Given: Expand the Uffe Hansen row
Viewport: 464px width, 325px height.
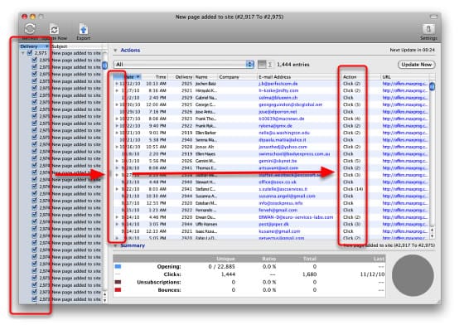Looking at the screenshot, I should tap(117, 225).
